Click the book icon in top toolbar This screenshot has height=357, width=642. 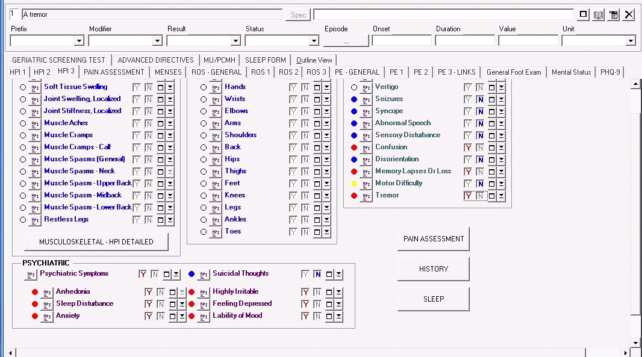tap(598, 15)
